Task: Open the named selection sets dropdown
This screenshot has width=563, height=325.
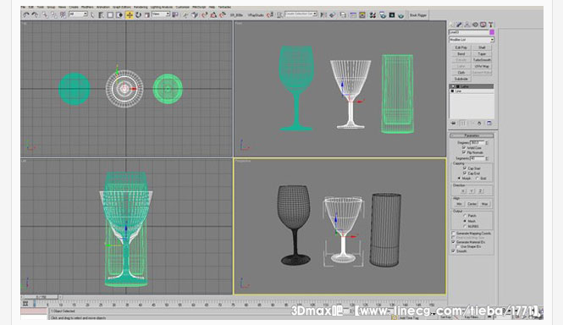Action: 301,14
